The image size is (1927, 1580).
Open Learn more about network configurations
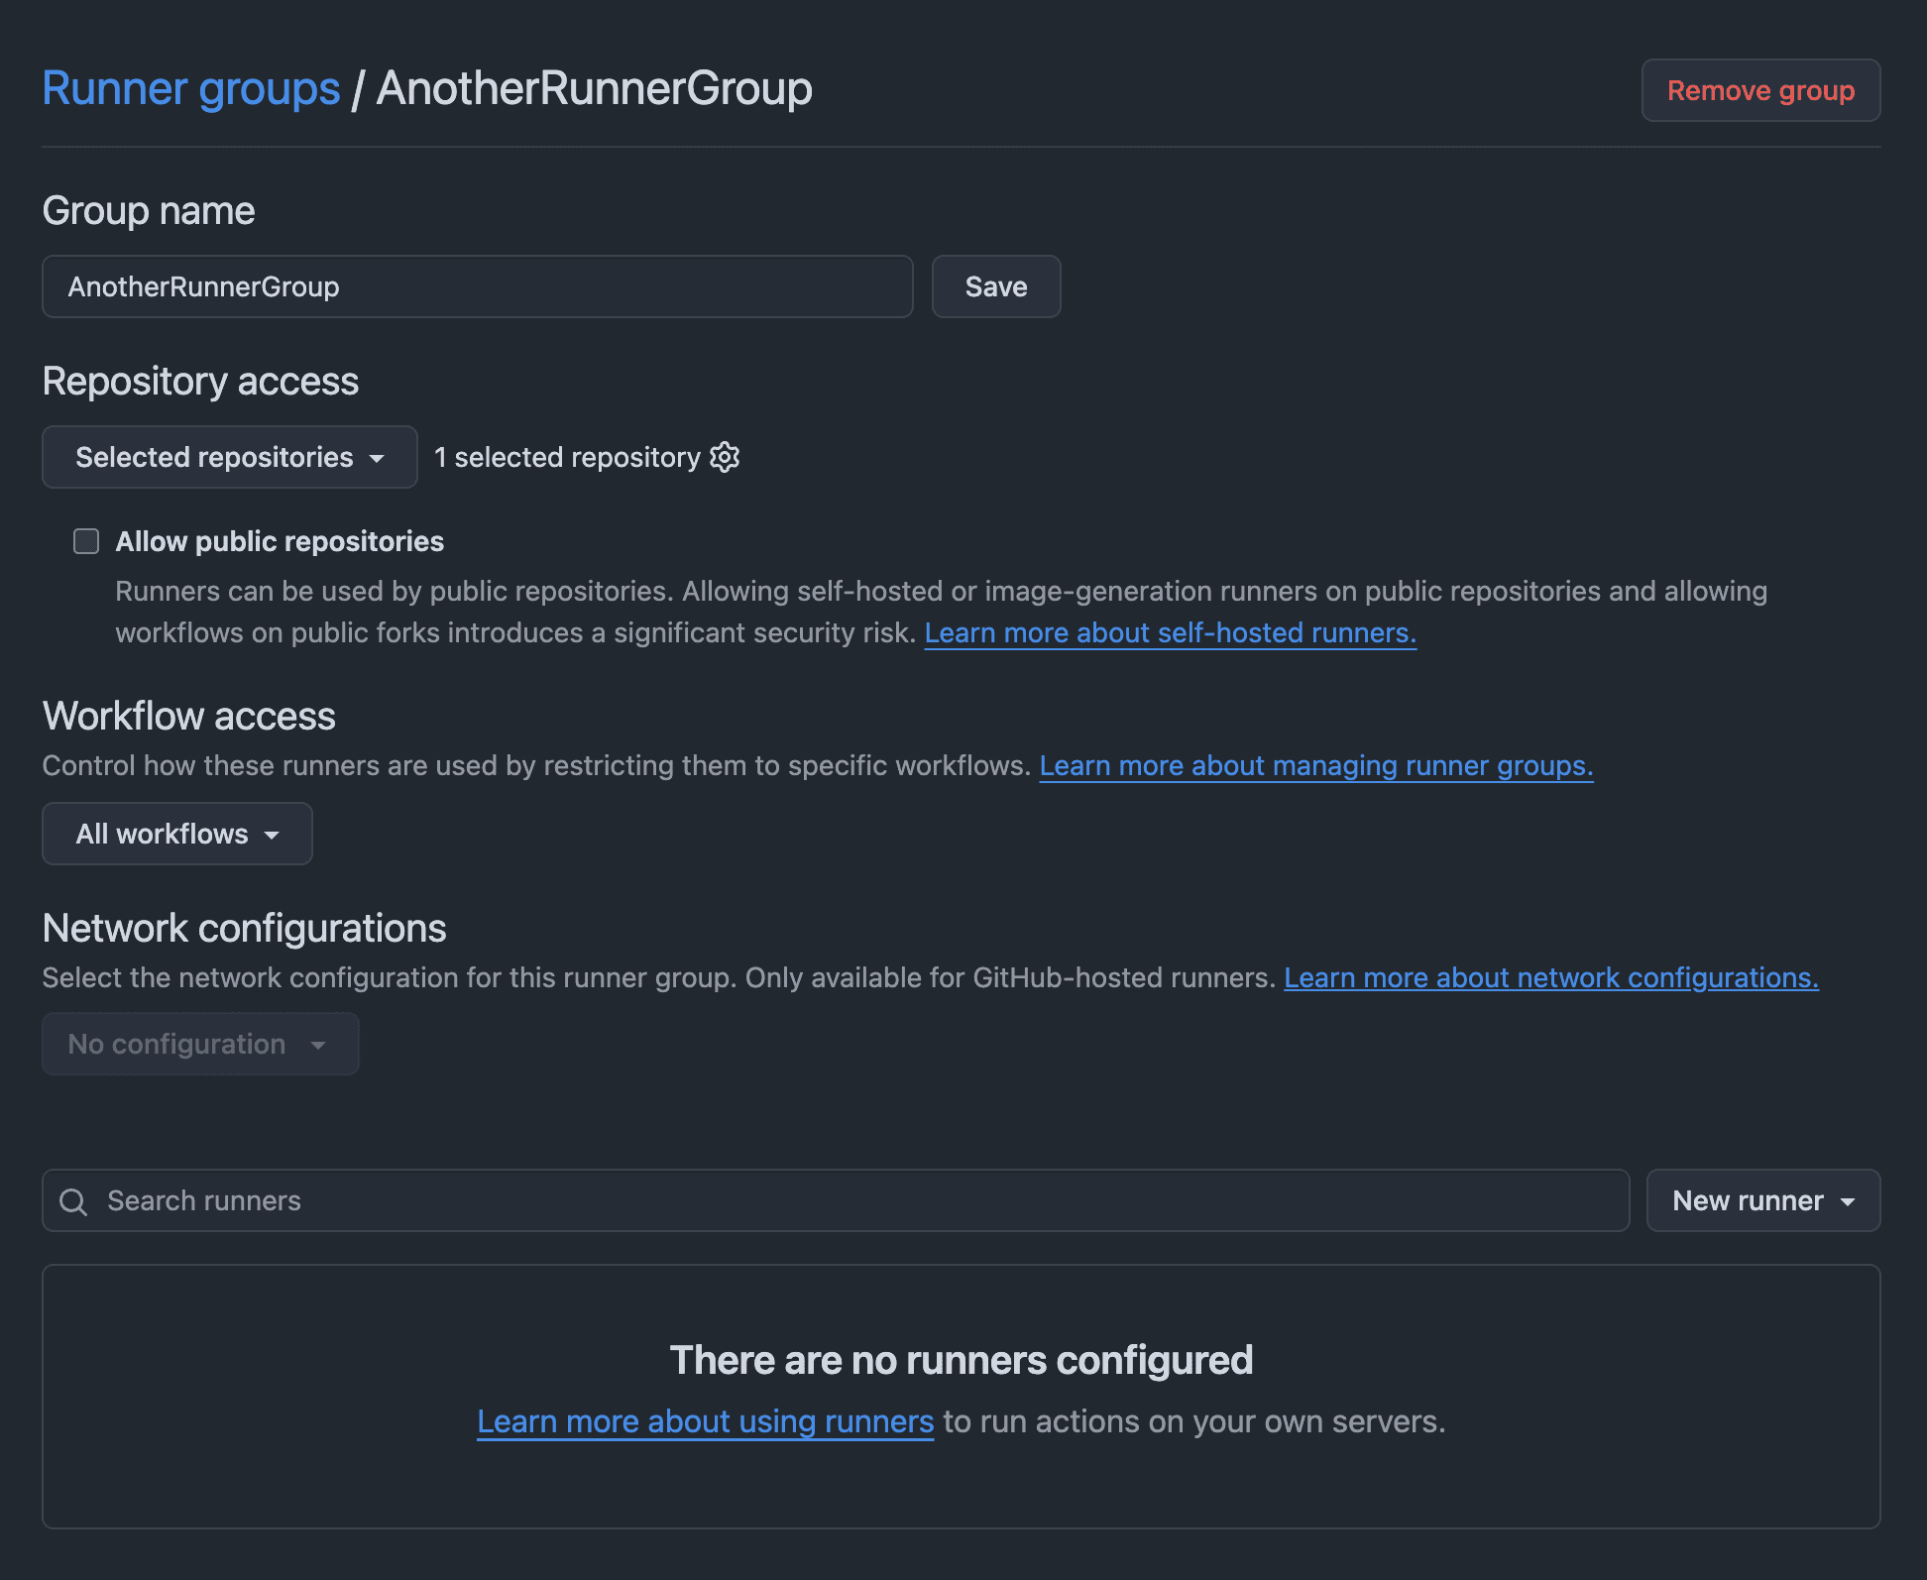(x=1550, y=977)
